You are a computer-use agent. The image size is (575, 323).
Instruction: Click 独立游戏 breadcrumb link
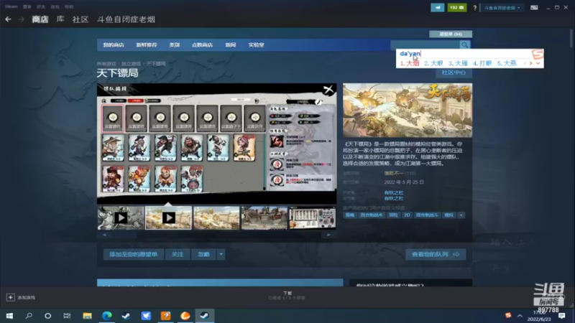pyautogui.click(x=132, y=64)
